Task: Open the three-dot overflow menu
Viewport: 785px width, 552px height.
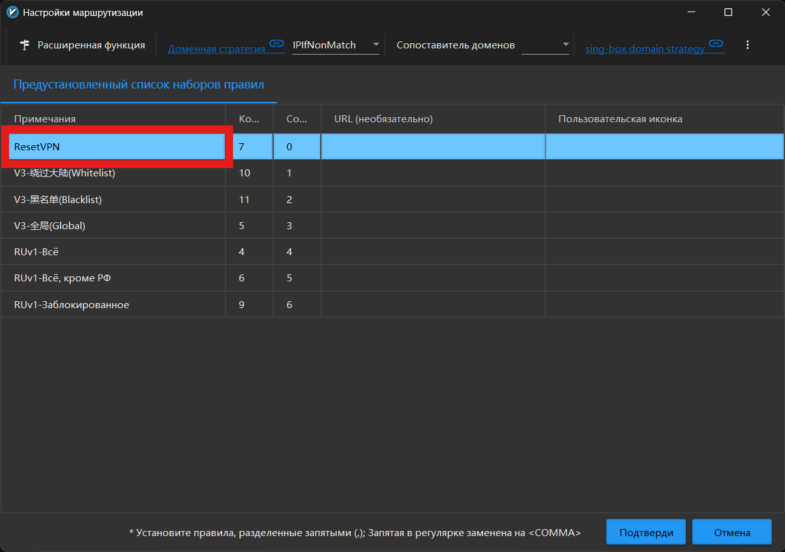Action: tap(747, 45)
